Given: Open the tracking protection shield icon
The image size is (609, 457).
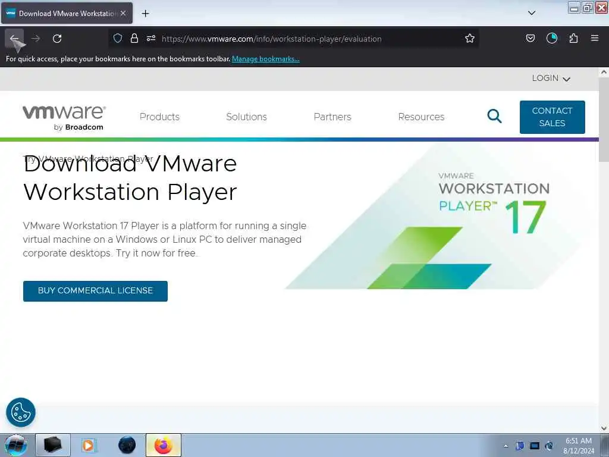Looking at the screenshot, I should [118, 38].
